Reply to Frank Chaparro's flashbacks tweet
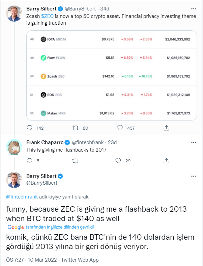Image resolution: width=203 pixels, height=266 pixels. (30, 161)
